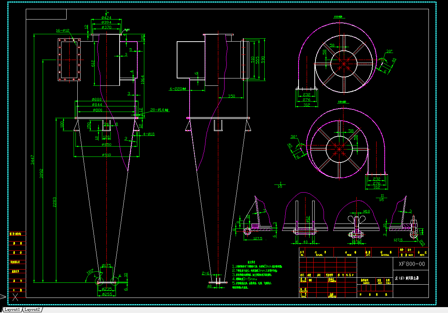Select the MATERIAL column header

pyautogui.click(x=385, y=254)
